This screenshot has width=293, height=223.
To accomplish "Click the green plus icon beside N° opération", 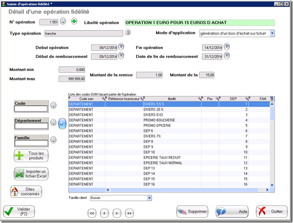I will tap(74, 21).
